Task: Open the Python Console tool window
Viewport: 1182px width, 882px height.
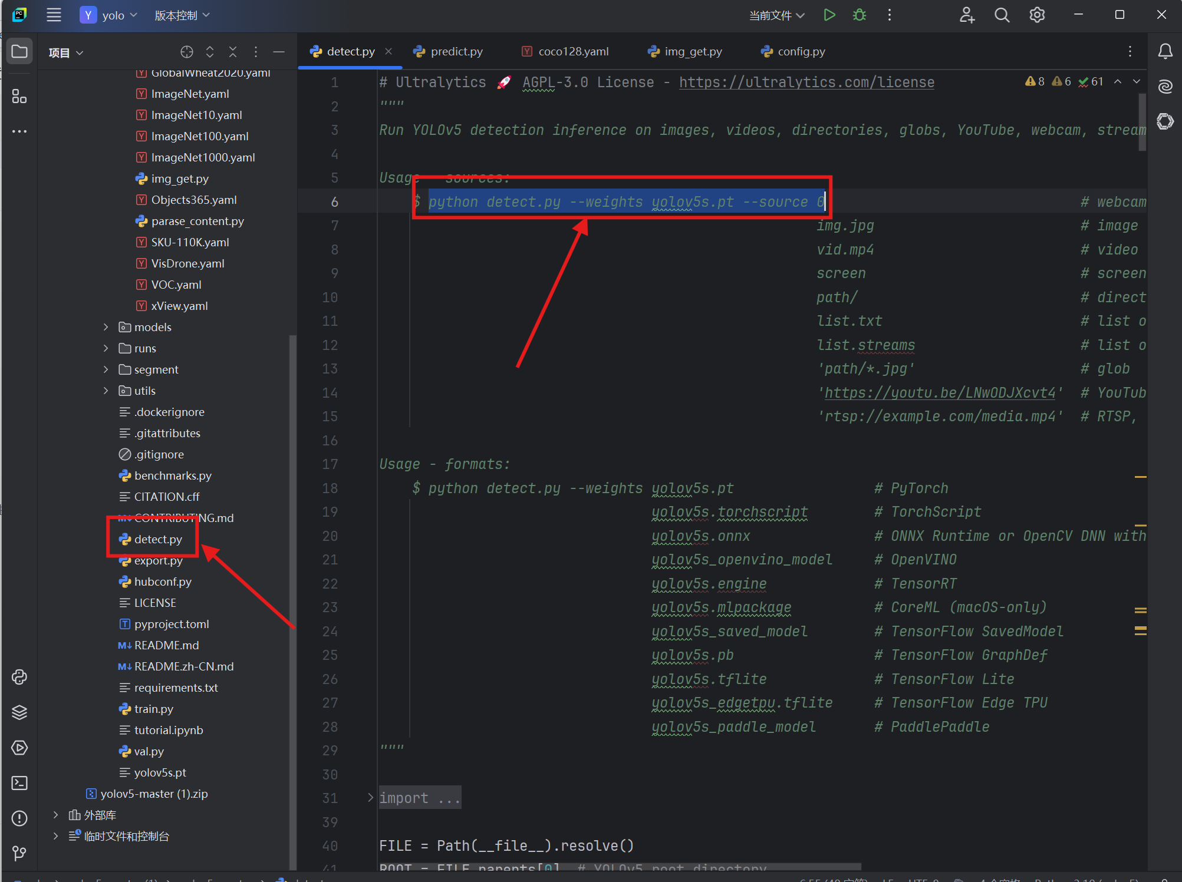Action: [x=19, y=677]
